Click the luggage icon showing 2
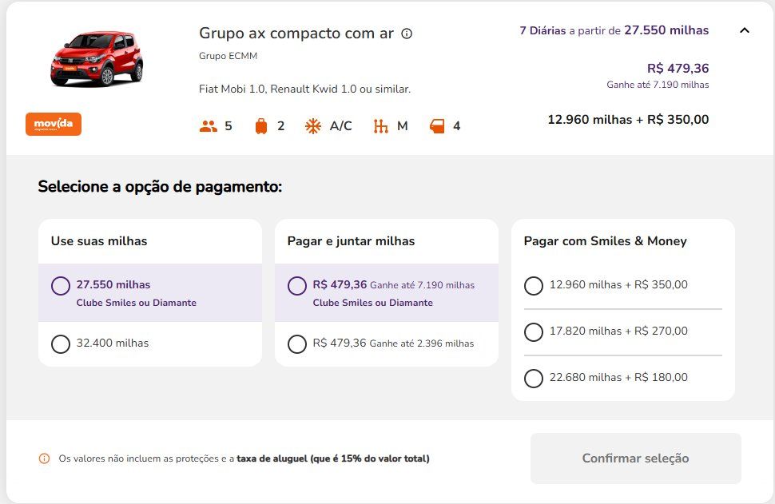 pos(261,126)
